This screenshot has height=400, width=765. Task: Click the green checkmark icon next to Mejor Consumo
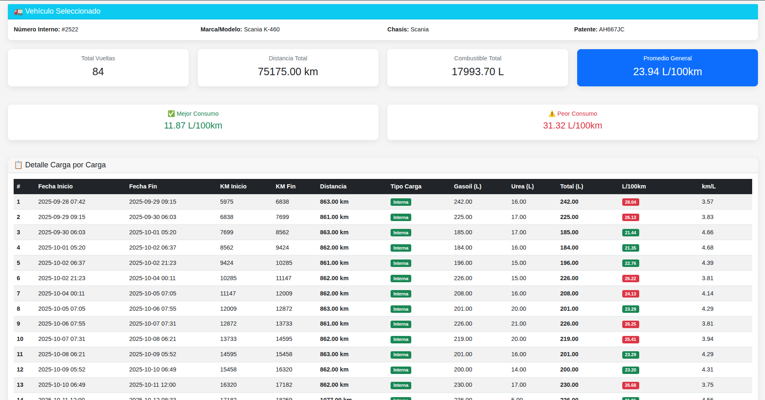(171, 114)
